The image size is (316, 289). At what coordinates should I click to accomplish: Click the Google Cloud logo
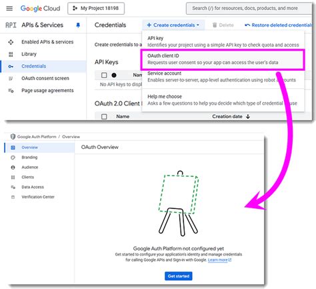(x=40, y=9)
